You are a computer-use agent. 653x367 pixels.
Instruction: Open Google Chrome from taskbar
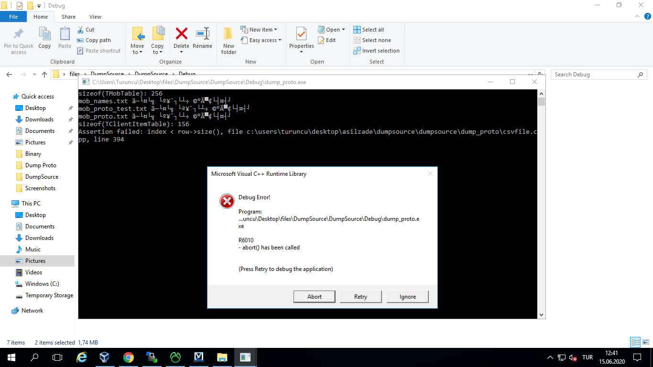(x=128, y=357)
